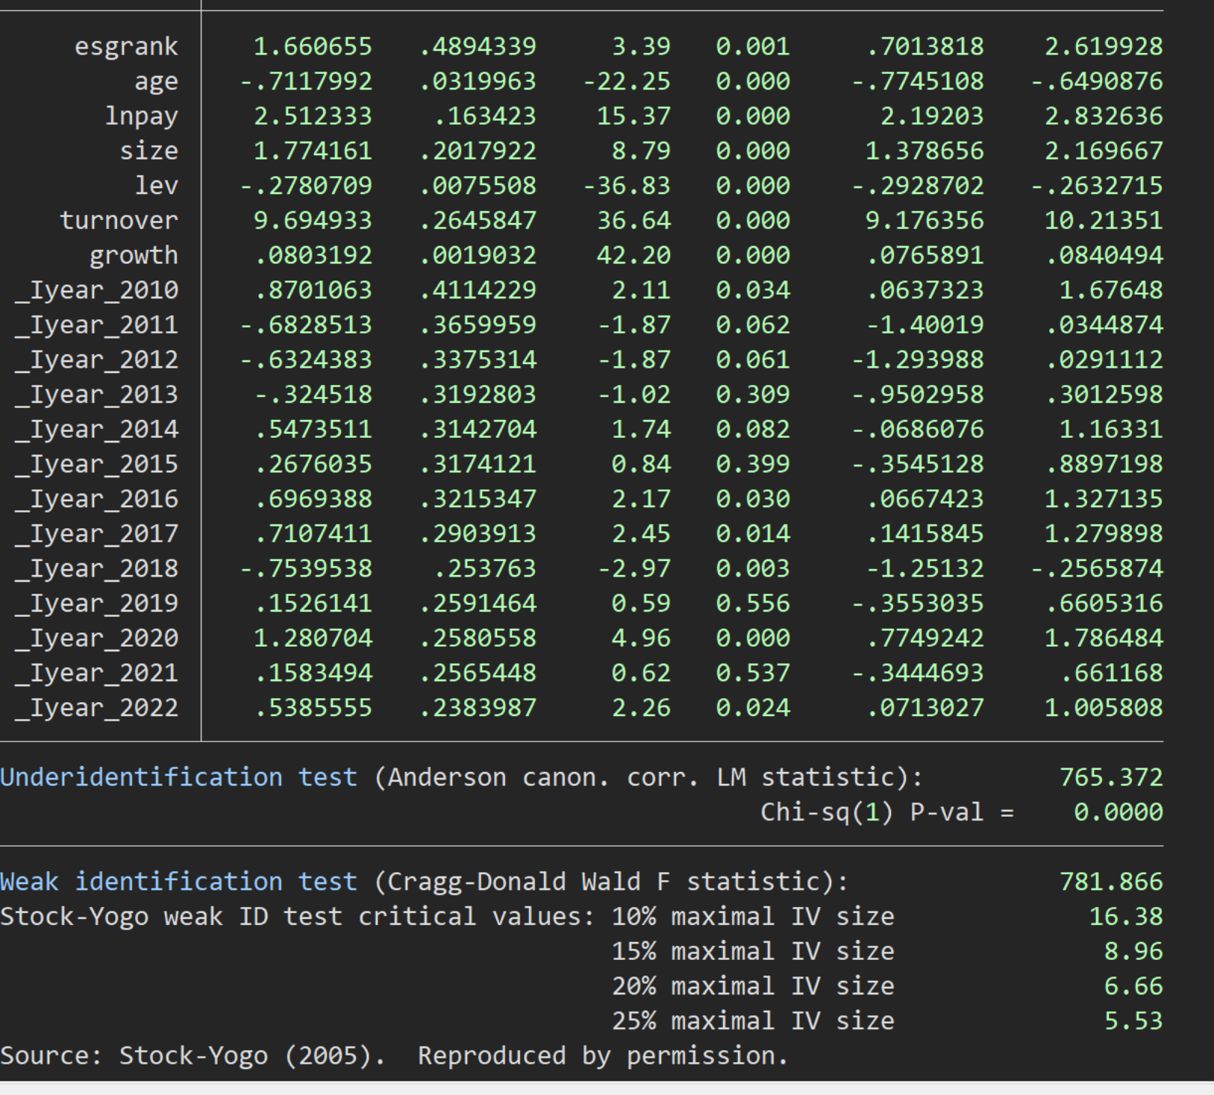The height and width of the screenshot is (1095, 1214).
Task: Select the _Iyear_2010 row label
Action: click(x=96, y=290)
